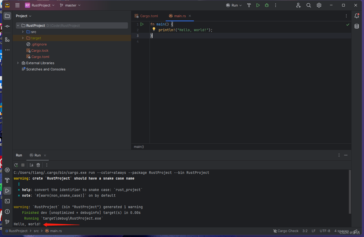Show more tool windows ellipsis
The width and height of the screenshot is (364, 237).
click(7, 50)
